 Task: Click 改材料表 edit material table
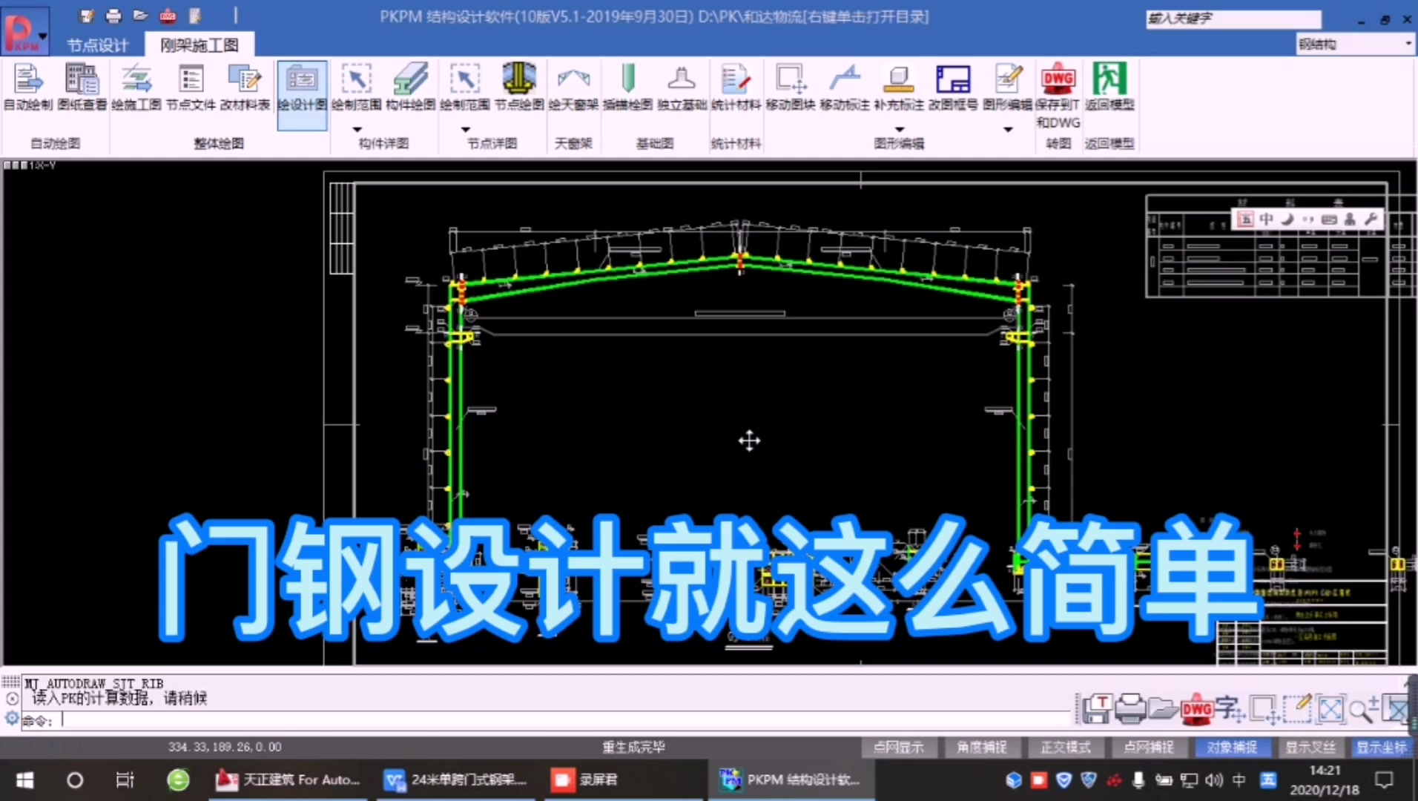[x=245, y=88]
